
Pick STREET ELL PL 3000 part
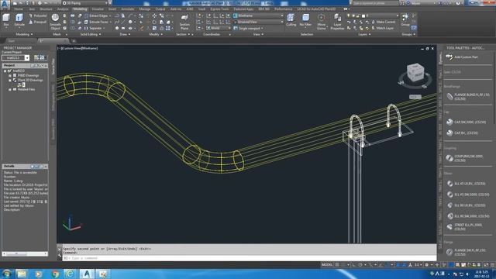[464, 227]
